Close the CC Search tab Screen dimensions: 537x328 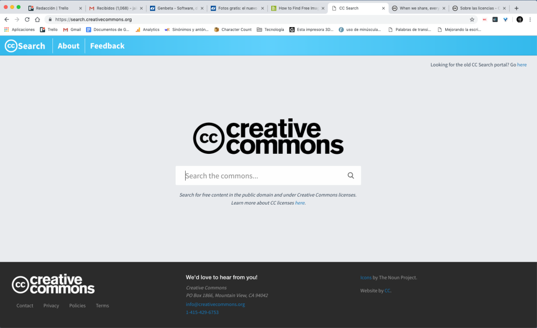point(383,8)
